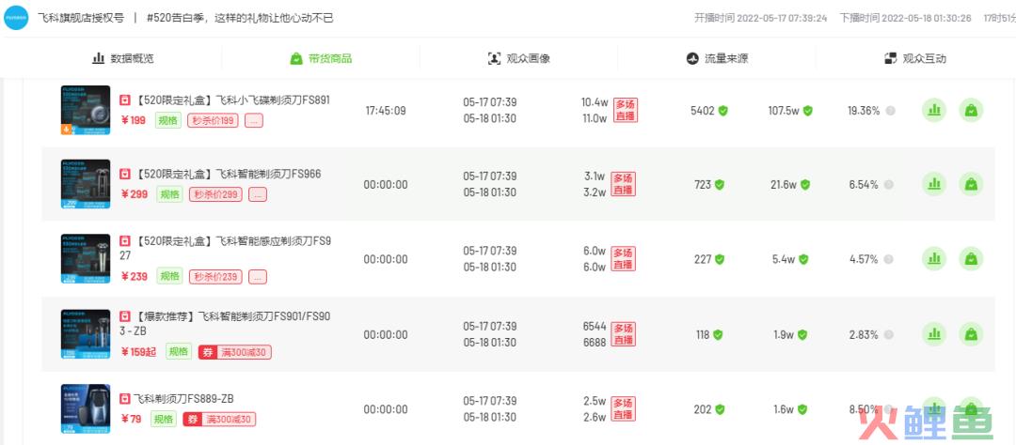Screen dimensions: 1016x445
Task: Open 规格 for the FS927 product
Action: (x=169, y=276)
